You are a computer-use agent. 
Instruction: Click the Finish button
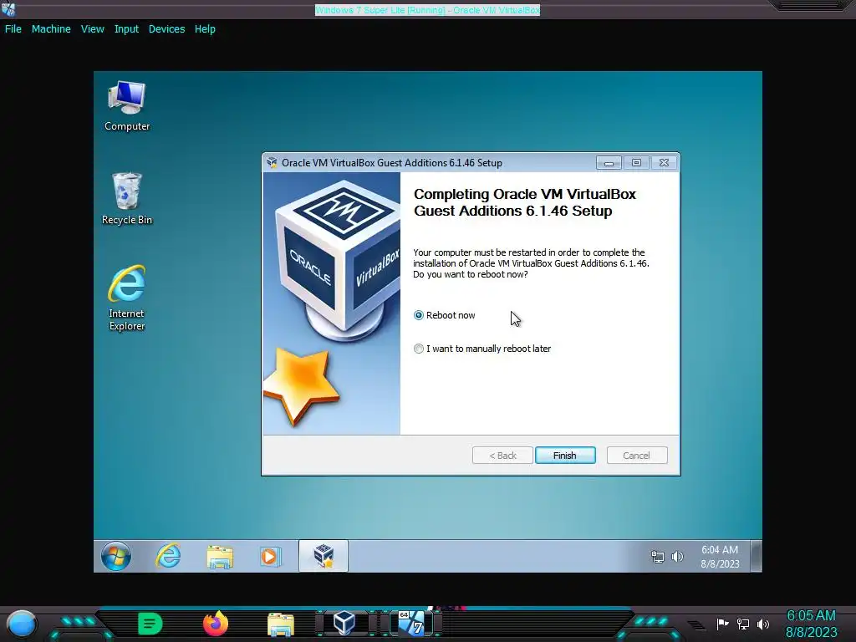565,456
